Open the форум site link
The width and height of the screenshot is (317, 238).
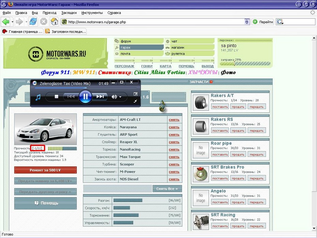(x=139, y=41)
